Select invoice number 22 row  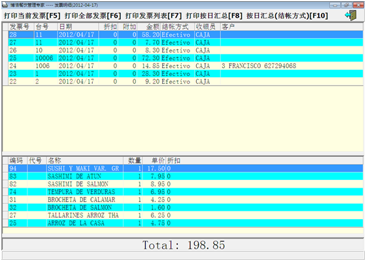[186, 82]
